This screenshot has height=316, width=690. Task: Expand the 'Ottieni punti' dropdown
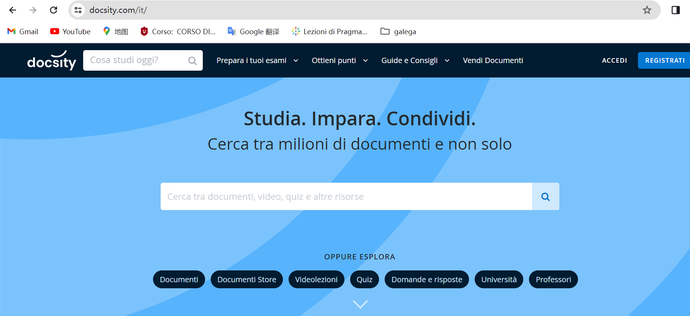click(x=340, y=60)
